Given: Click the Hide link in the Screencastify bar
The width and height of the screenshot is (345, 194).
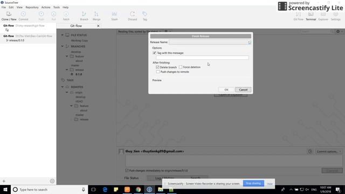Looking at the screenshot, I should 270,184.
